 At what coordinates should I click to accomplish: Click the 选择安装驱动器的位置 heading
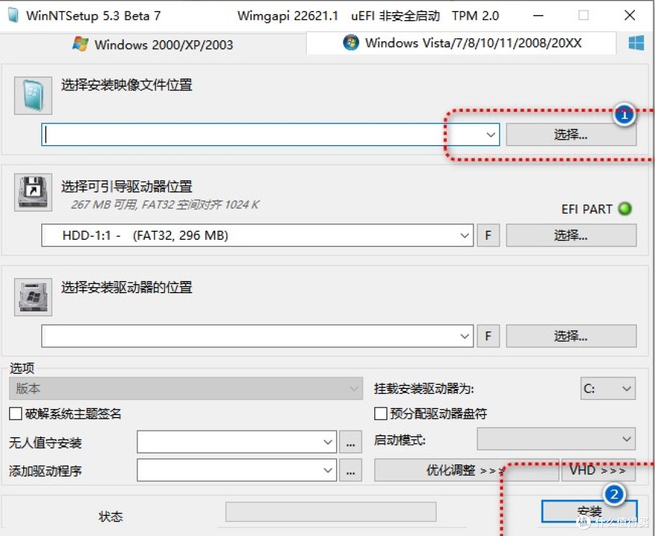[127, 287]
